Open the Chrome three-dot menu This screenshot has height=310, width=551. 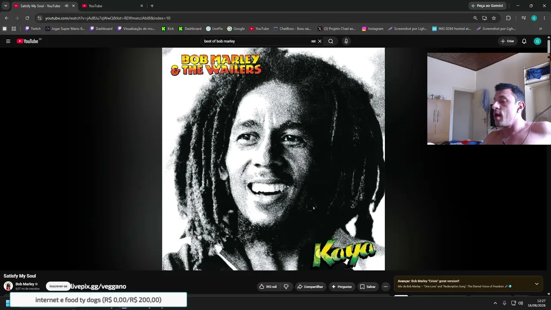(544, 18)
